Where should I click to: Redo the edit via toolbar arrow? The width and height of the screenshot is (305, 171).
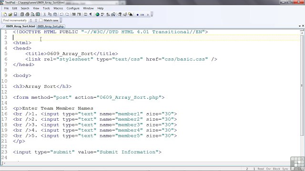(x=67, y=15)
